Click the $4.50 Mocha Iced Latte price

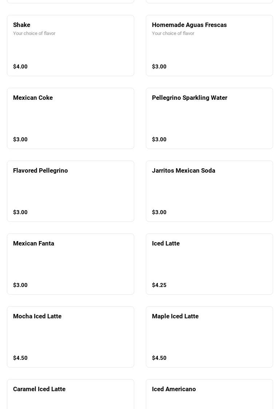point(20,358)
